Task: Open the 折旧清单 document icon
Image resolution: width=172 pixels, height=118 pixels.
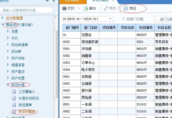Action: pyautogui.click(x=14, y=105)
